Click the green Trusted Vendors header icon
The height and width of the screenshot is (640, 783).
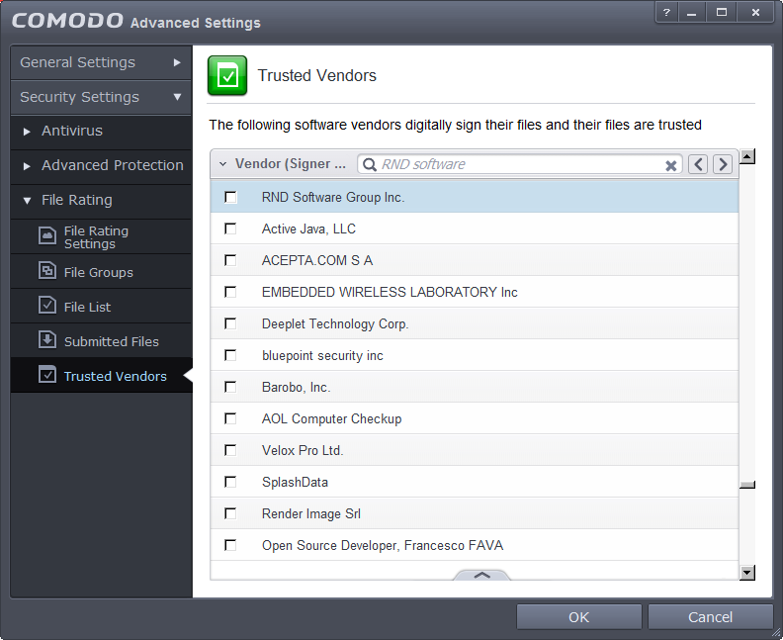(x=227, y=75)
